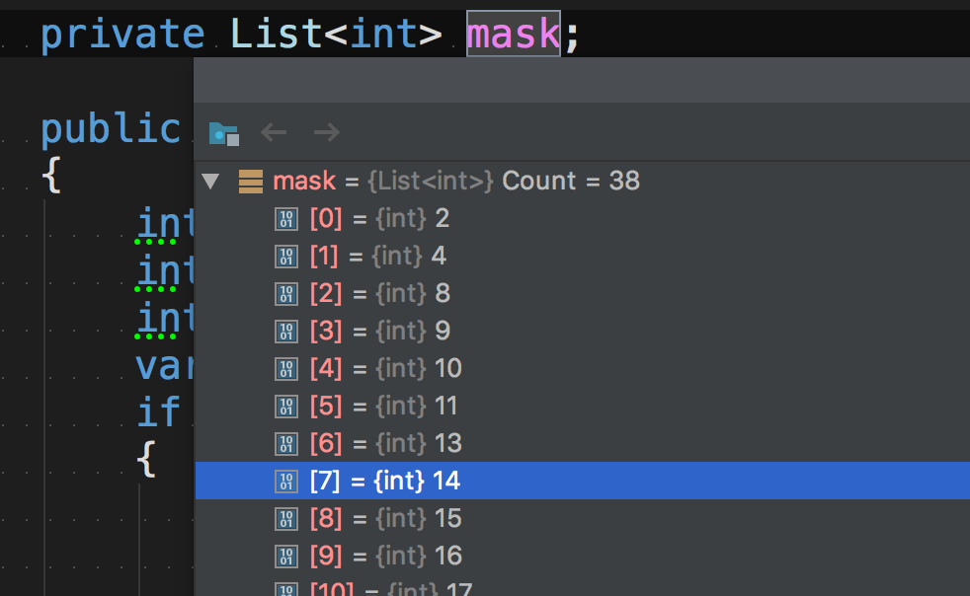Select element [3] = {int} 9
Image resolution: width=970 pixels, height=596 pixels.
tap(582, 331)
